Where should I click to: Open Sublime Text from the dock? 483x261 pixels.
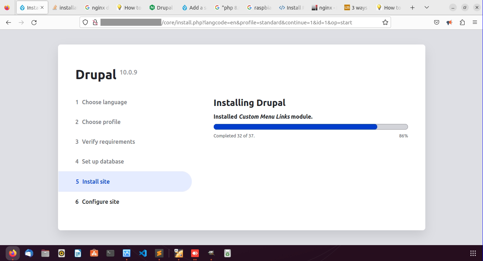[159, 253]
